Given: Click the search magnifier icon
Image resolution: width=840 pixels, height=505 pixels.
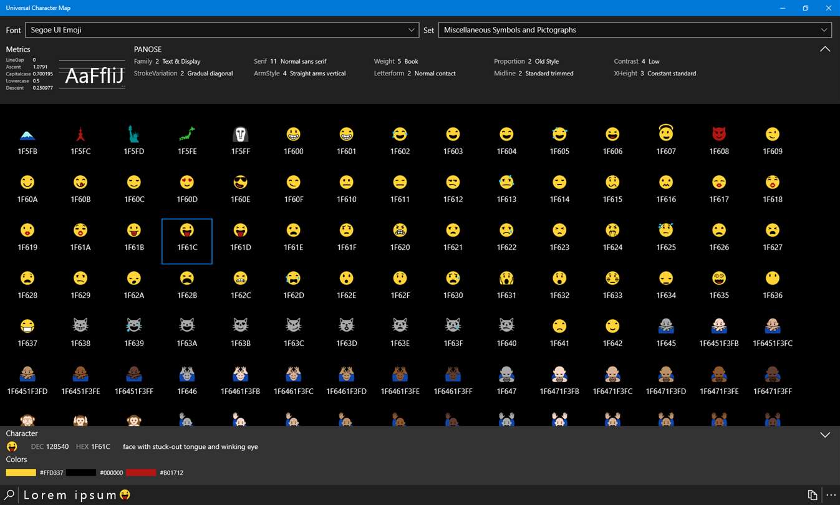Looking at the screenshot, I should [x=10, y=495].
